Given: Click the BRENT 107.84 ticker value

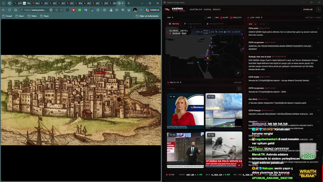Looking at the screenshot, I should 191,175.
